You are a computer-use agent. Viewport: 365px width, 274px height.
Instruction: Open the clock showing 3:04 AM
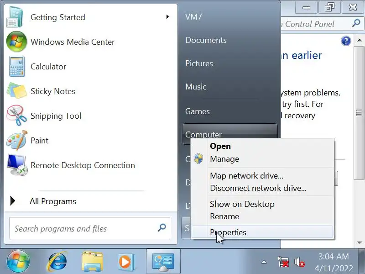[334, 262]
